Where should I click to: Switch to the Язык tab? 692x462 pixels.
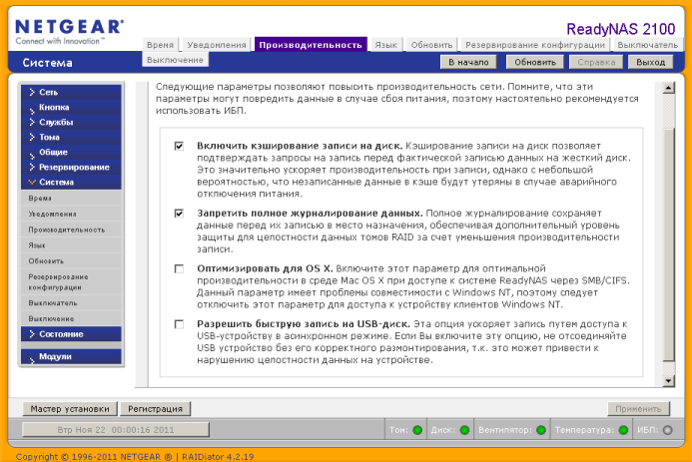[386, 45]
